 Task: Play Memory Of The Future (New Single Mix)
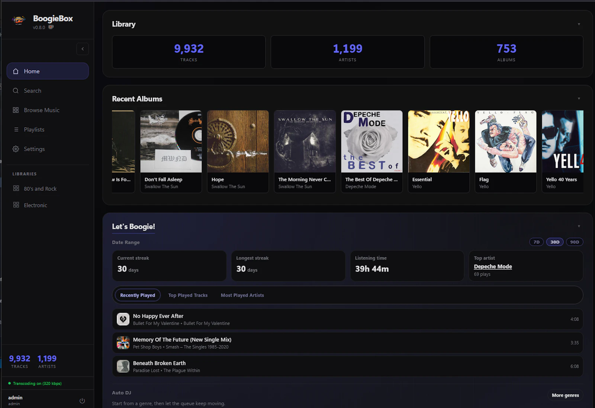click(x=182, y=340)
